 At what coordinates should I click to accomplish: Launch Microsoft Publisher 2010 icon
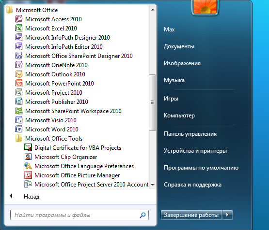coord(18,101)
